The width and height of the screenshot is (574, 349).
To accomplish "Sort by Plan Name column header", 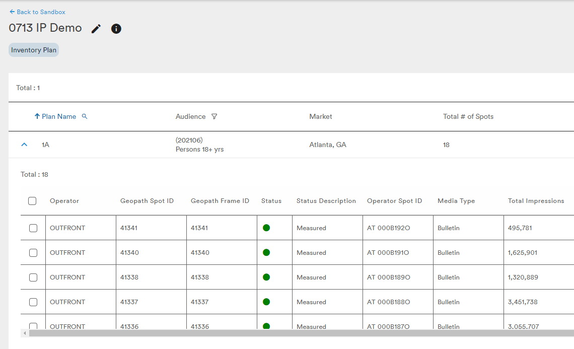I will coord(59,116).
